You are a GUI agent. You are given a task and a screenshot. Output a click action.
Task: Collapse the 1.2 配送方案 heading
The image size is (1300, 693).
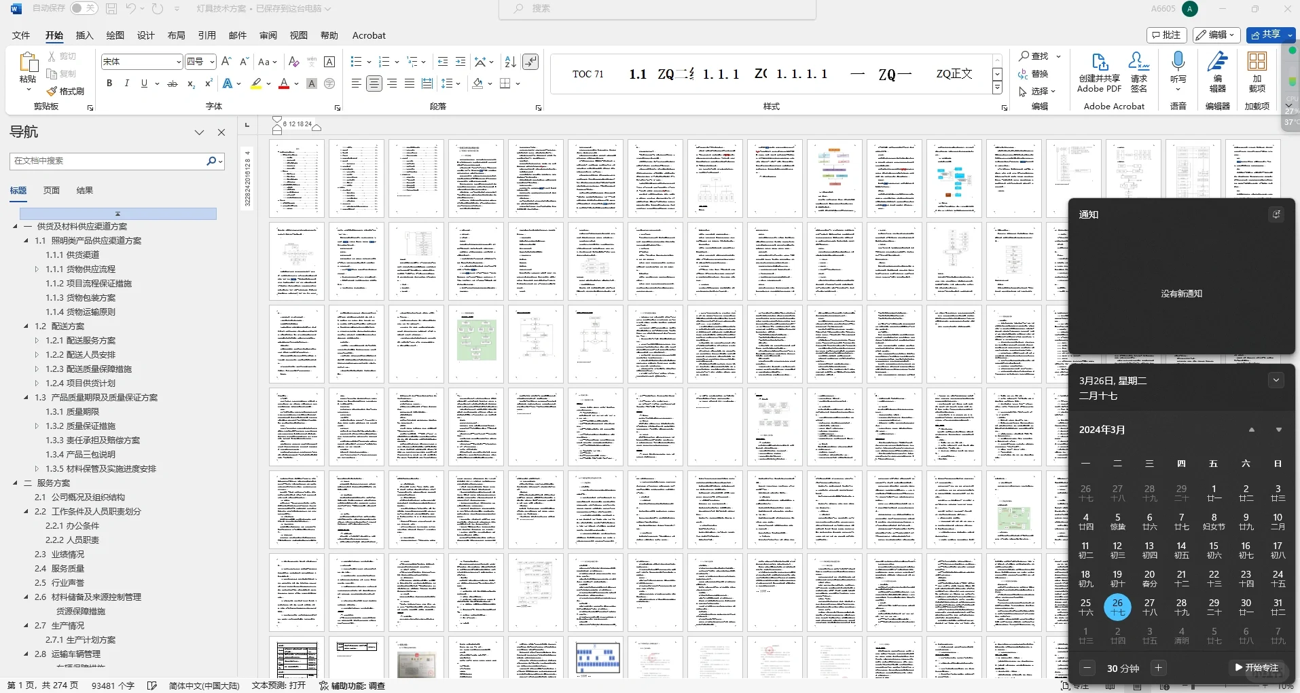point(26,326)
